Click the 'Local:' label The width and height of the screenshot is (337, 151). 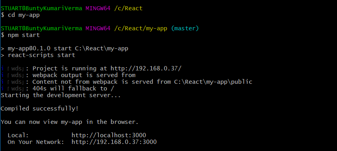click(x=18, y=135)
